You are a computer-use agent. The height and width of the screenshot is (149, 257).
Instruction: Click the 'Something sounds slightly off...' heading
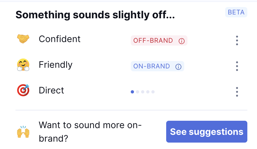(95, 15)
